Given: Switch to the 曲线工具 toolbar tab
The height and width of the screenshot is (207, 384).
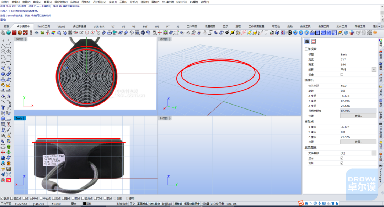Looking at the screenshot, I should click(305, 26).
